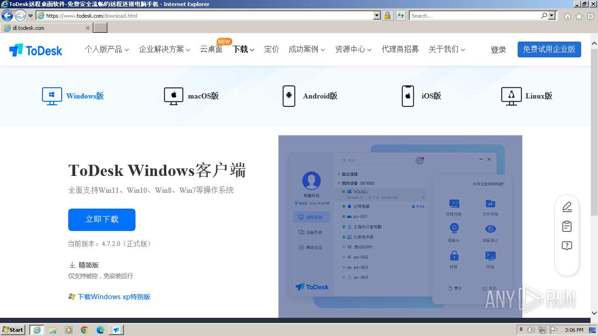The width and height of the screenshot is (598, 336).
Task: Open the file explorer folder in the taskbar
Action: pyautogui.click(x=53, y=330)
